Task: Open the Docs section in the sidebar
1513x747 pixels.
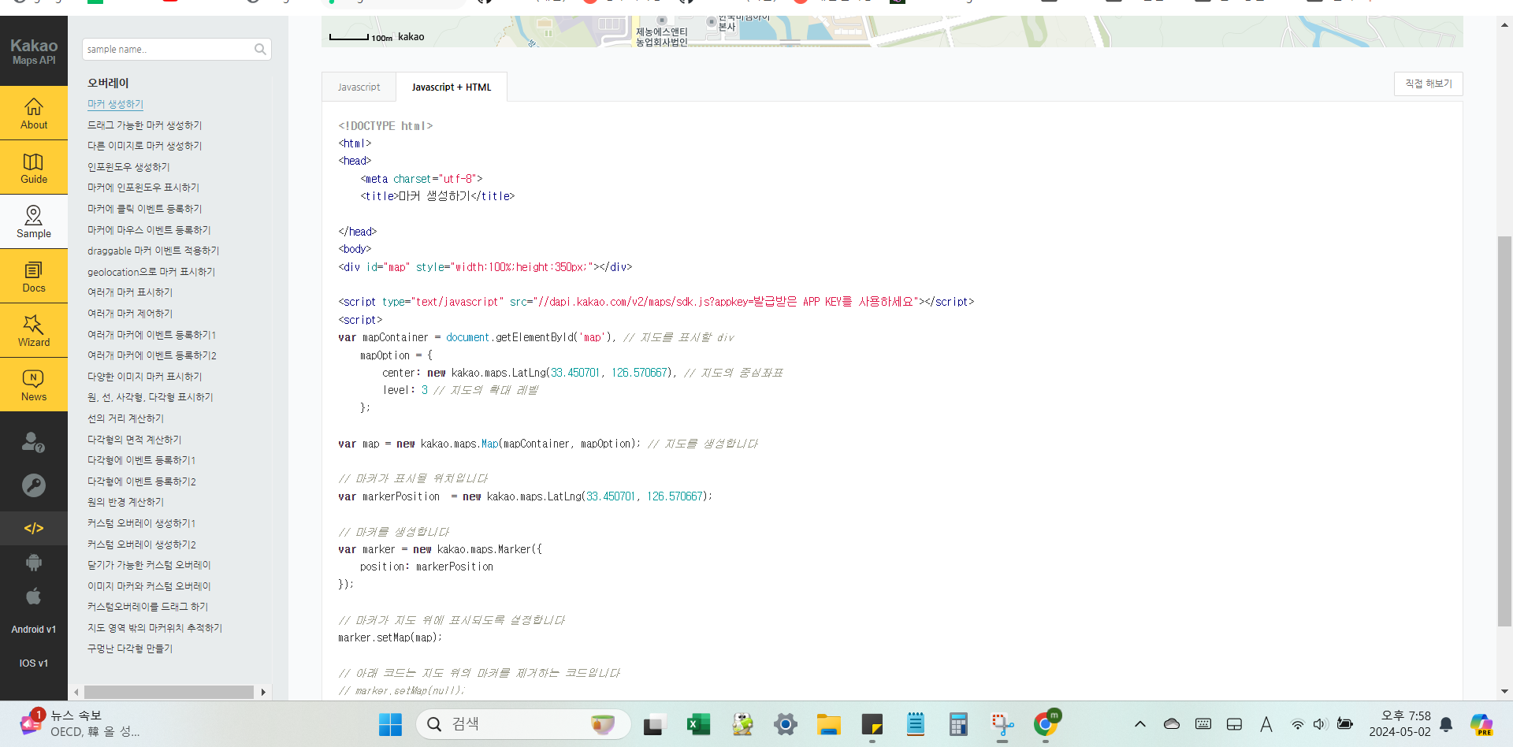Action: coord(34,277)
